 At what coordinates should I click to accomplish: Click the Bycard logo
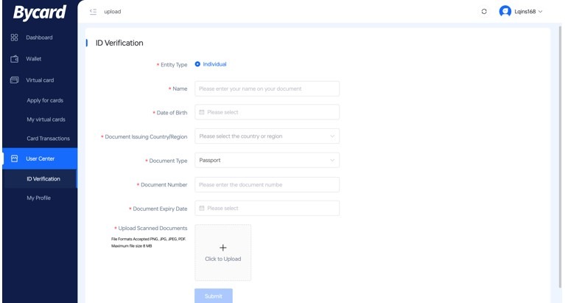tap(39, 13)
